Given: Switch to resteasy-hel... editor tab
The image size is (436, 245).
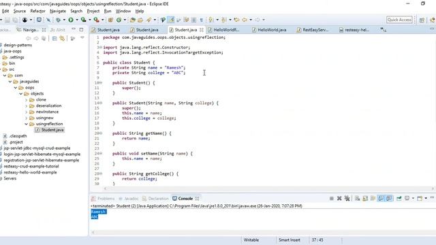Looking at the screenshot, I should (354, 30).
